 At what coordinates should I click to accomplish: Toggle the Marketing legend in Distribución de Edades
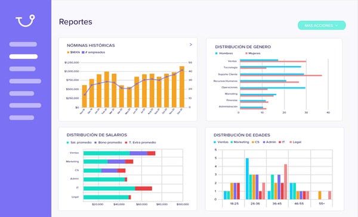click(240, 142)
